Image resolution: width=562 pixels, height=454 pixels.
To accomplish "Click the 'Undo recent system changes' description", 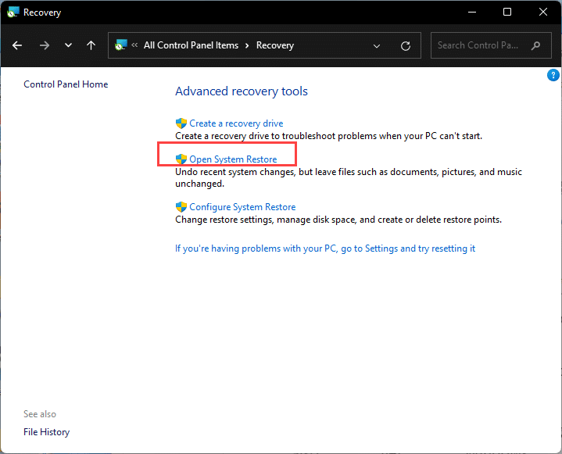I will [349, 177].
